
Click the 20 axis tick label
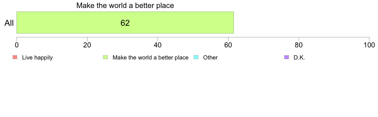tap(87, 45)
